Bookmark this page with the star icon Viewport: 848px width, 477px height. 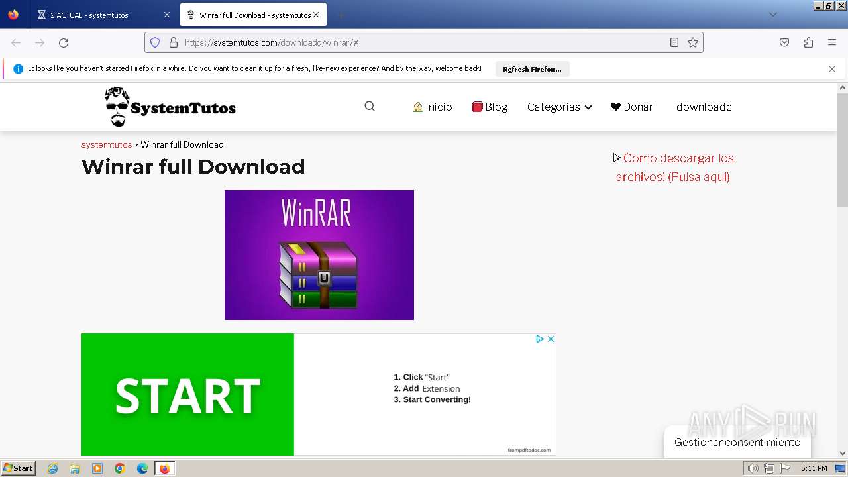(x=693, y=42)
